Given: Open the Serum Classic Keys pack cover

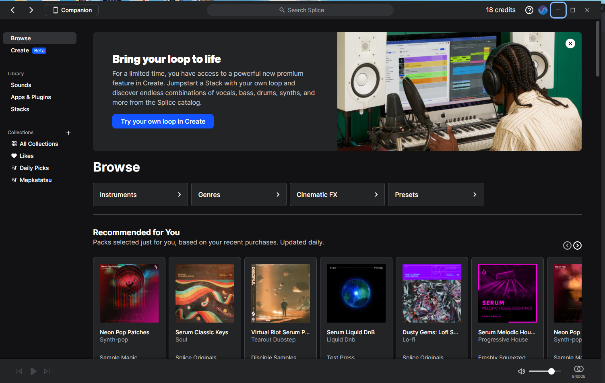Looking at the screenshot, I should (205, 293).
